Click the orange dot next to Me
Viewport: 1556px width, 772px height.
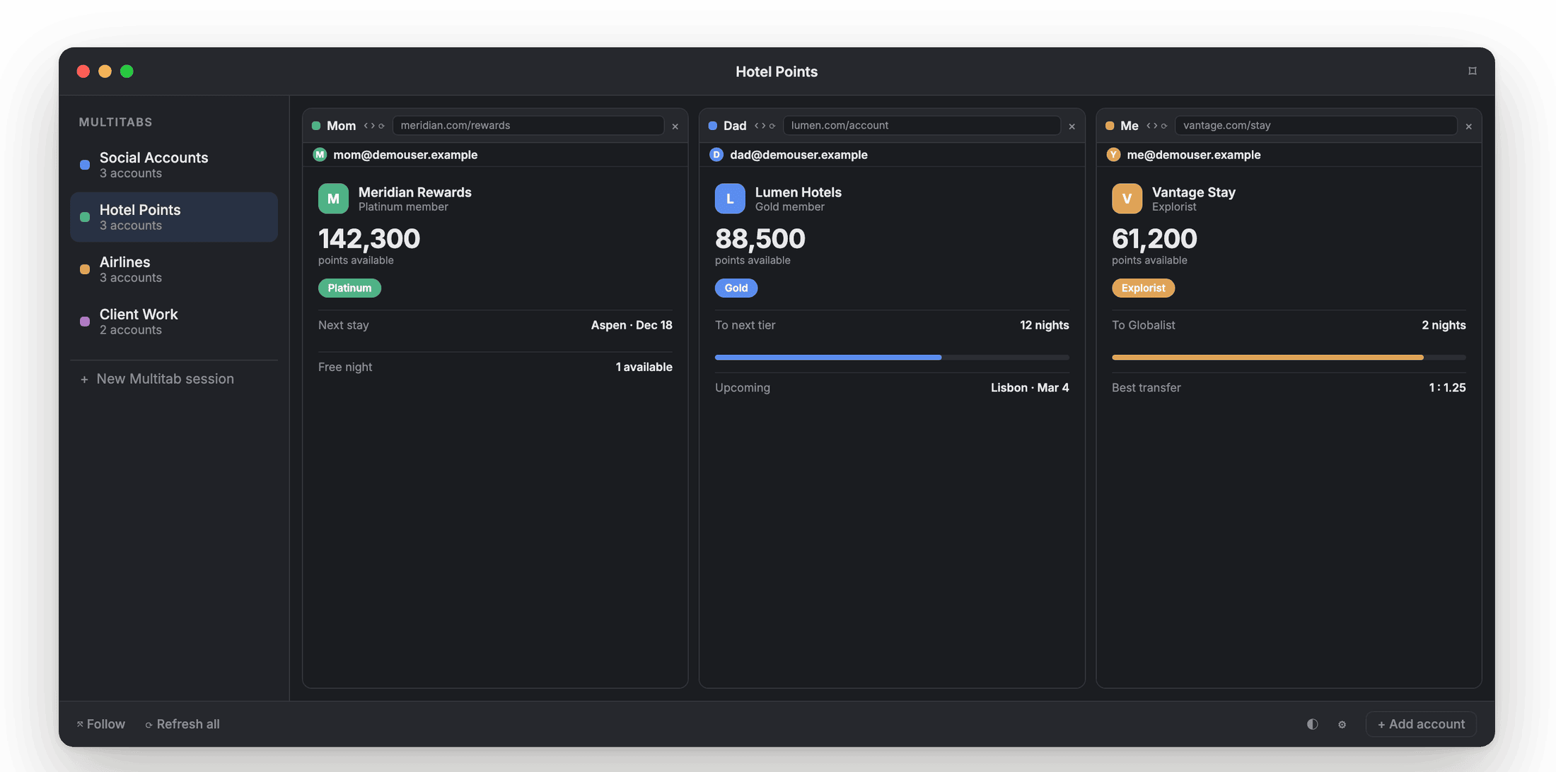tap(1110, 126)
